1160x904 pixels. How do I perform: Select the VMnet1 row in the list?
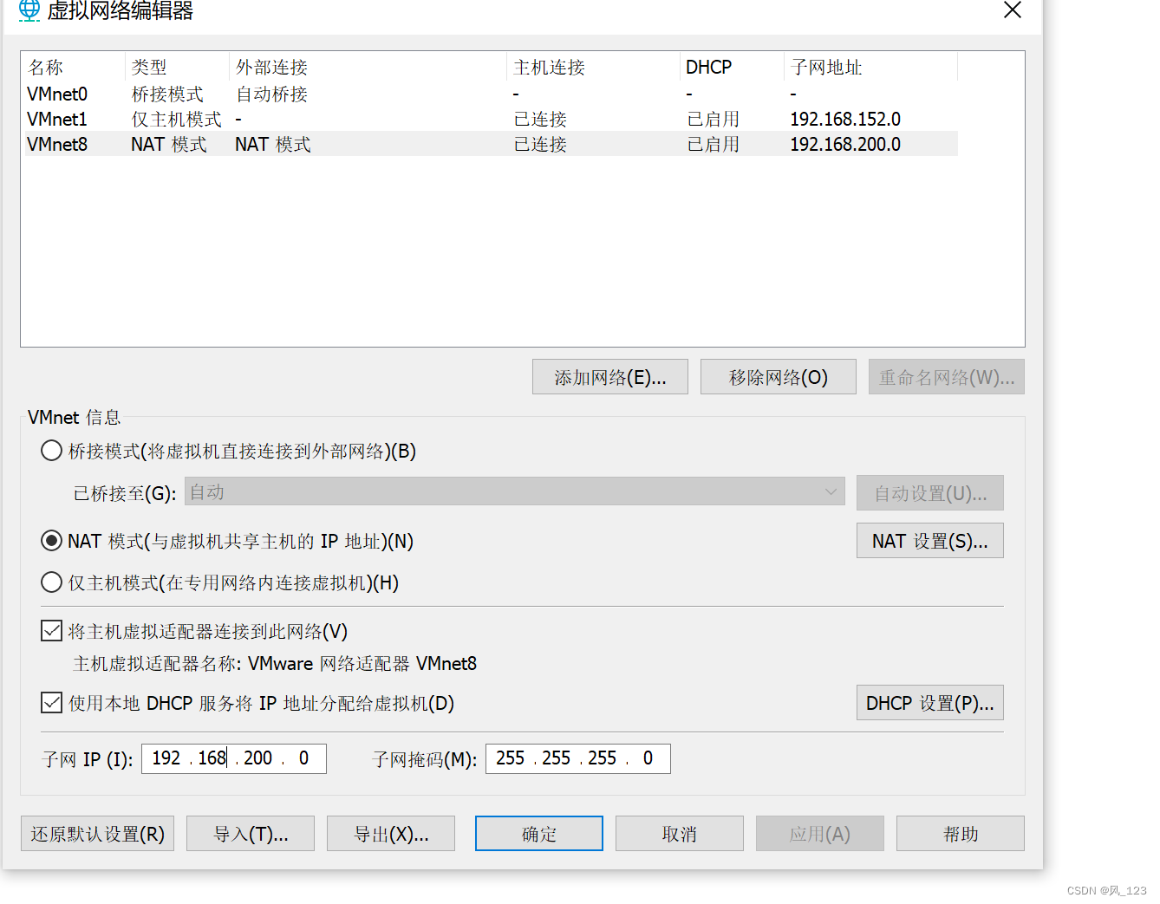coord(492,119)
